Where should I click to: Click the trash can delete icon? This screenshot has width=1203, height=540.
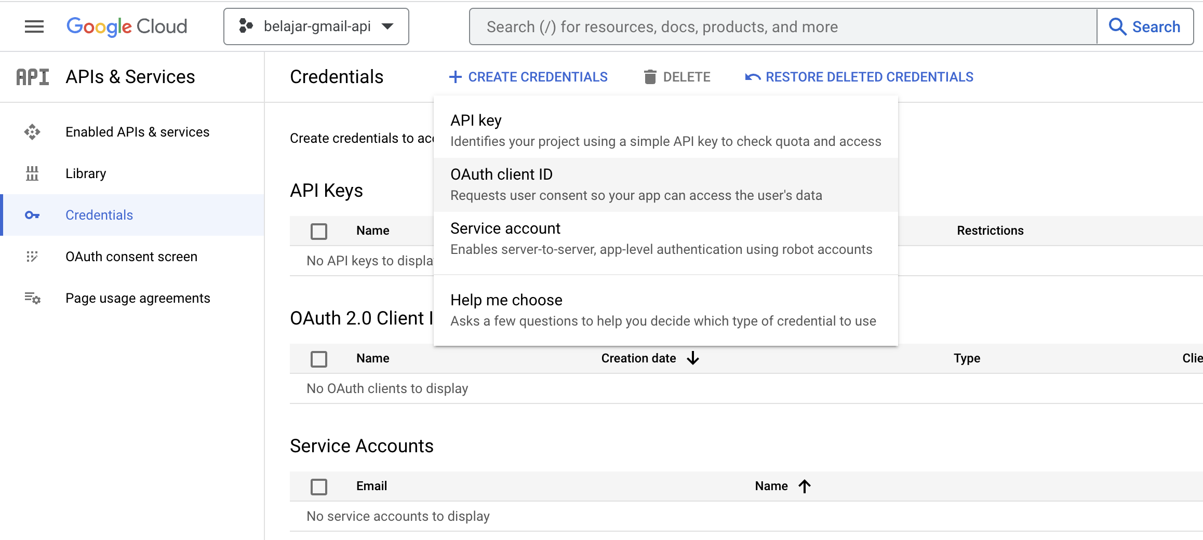click(650, 77)
